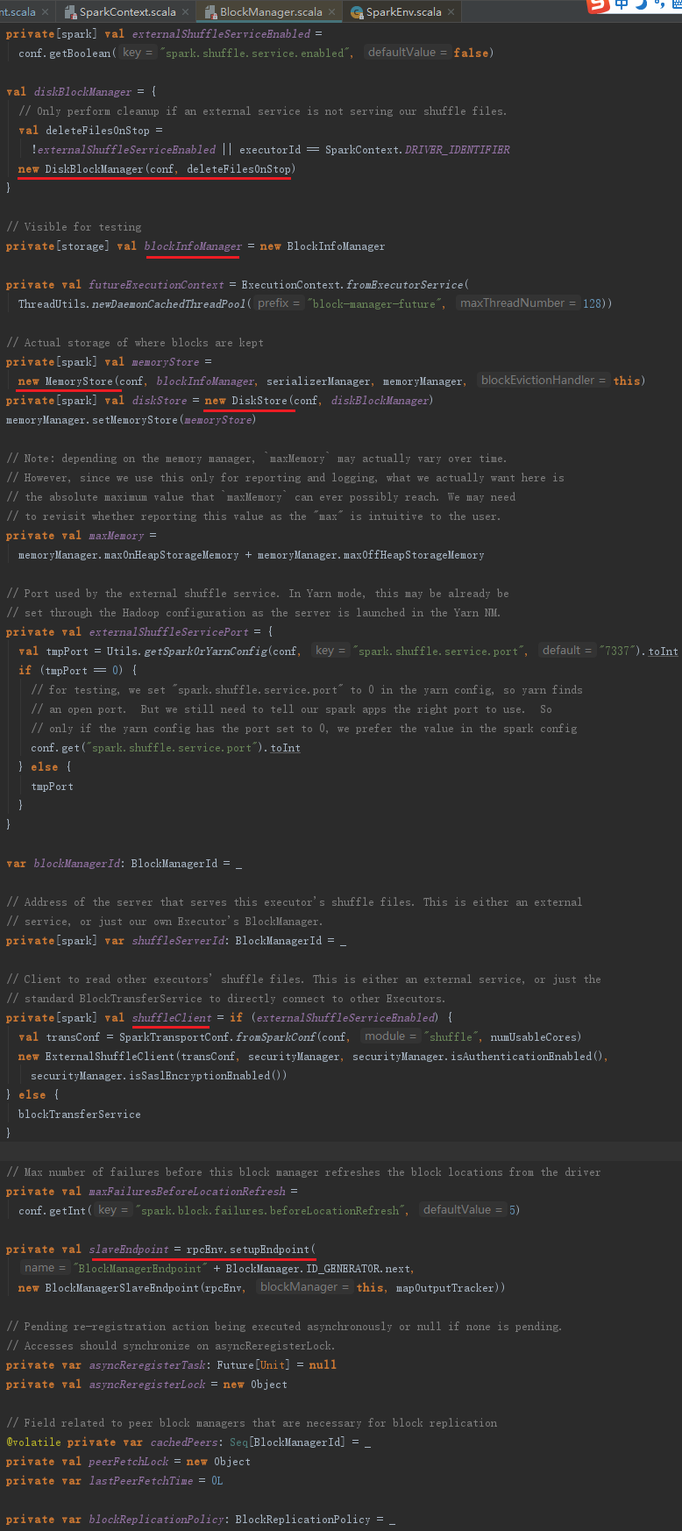Screen dimensions: 682x1531
Task: Click the shuffleServerId var declaration
Action: [178, 941]
